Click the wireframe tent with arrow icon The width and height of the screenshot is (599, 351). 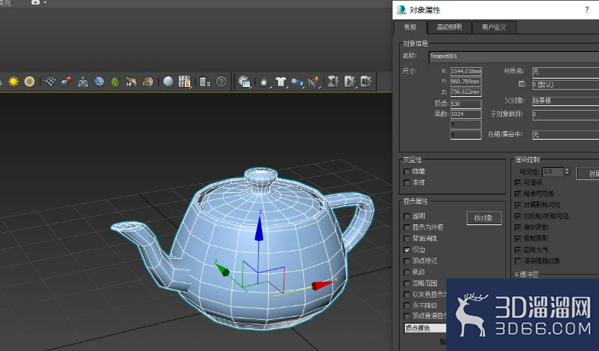[x=83, y=82]
